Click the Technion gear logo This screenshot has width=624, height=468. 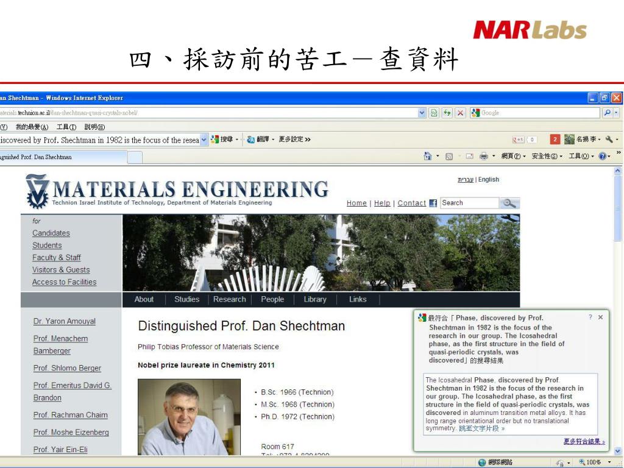(37, 191)
